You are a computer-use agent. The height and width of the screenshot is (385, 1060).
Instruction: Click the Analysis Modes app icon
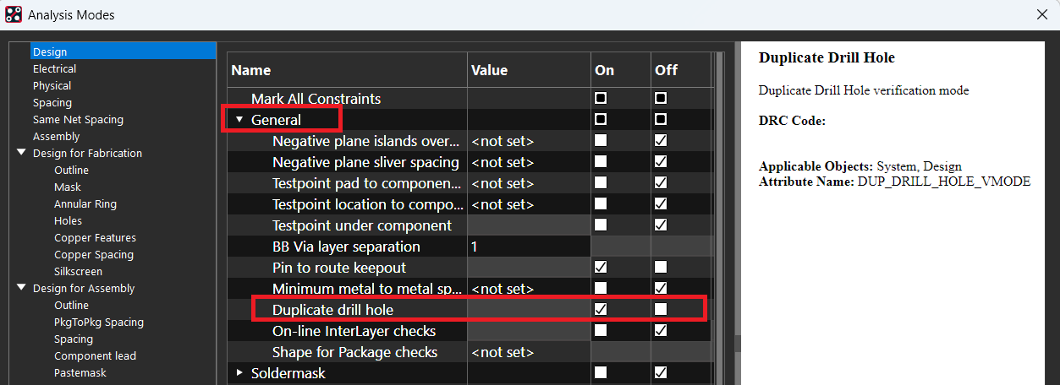click(x=14, y=14)
